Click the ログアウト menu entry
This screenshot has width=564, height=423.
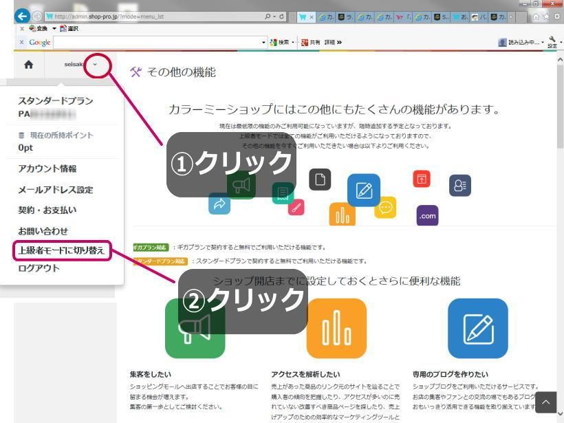[x=38, y=268]
